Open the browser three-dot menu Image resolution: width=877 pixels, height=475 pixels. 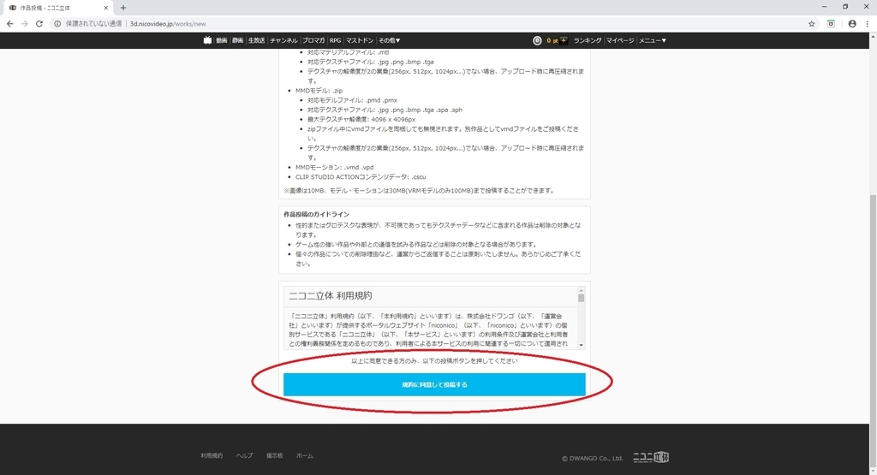868,23
